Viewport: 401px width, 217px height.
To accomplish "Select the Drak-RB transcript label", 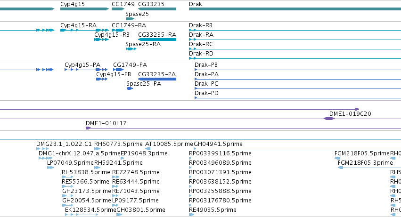I will (x=201, y=25).
